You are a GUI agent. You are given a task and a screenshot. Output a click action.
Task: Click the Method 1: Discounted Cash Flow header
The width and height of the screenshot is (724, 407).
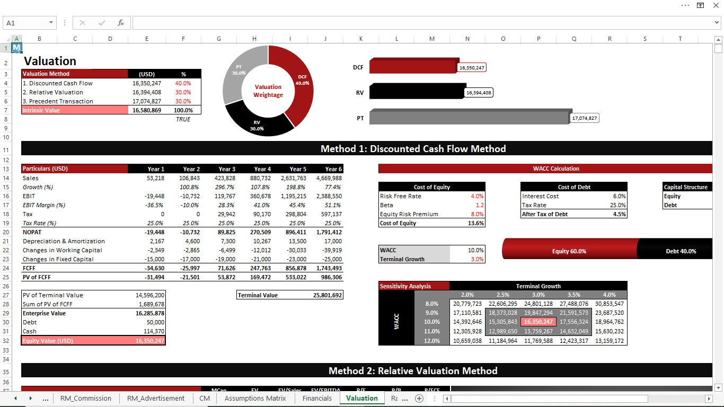coord(413,149)
